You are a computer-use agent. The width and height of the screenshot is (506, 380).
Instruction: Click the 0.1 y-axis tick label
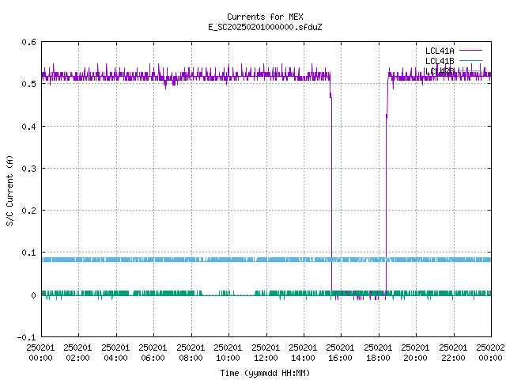pos(29,253)
